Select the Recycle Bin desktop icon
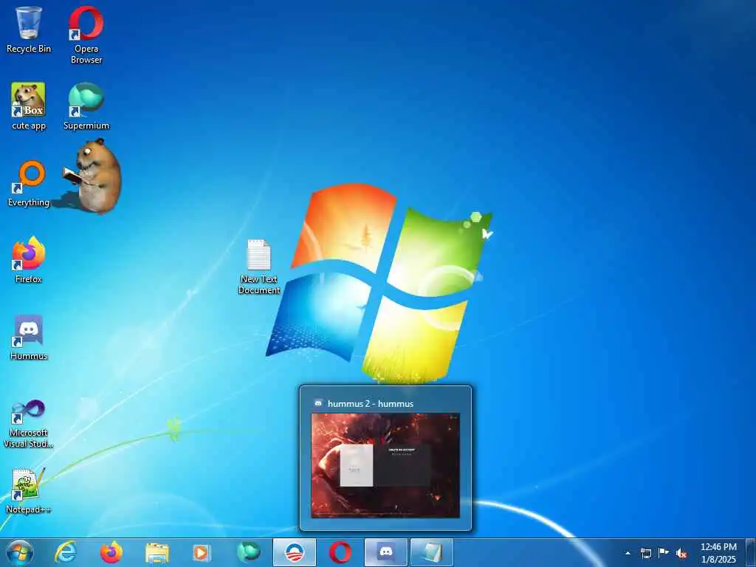This screenshot has height=567, width=756. coord(29,30)
